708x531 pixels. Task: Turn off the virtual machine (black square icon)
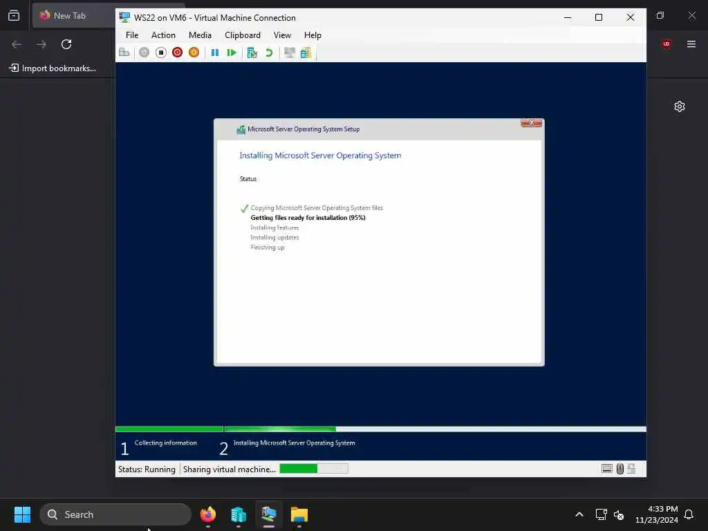[160, 53]
